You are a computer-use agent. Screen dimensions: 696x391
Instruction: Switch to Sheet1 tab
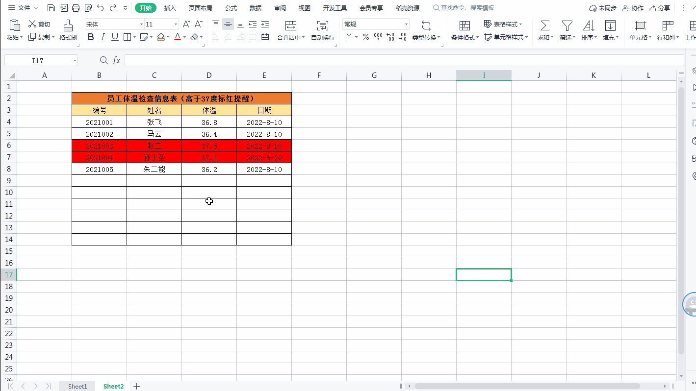pos(77,386)
